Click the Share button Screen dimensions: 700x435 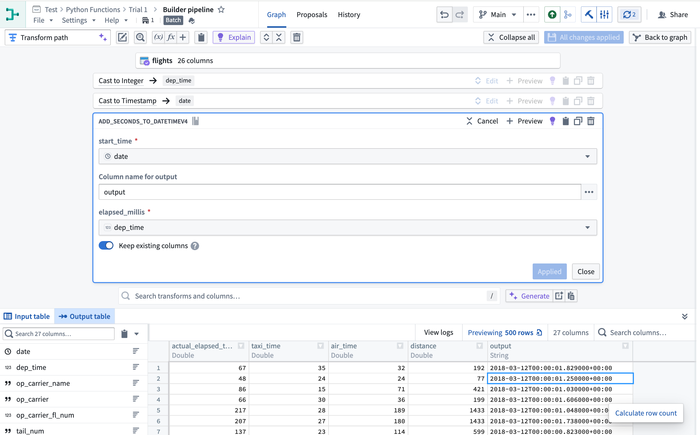(673, 14)
